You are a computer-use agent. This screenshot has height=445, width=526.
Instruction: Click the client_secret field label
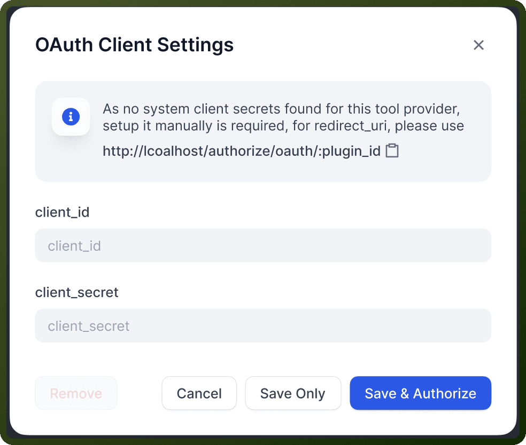[77, 292]
